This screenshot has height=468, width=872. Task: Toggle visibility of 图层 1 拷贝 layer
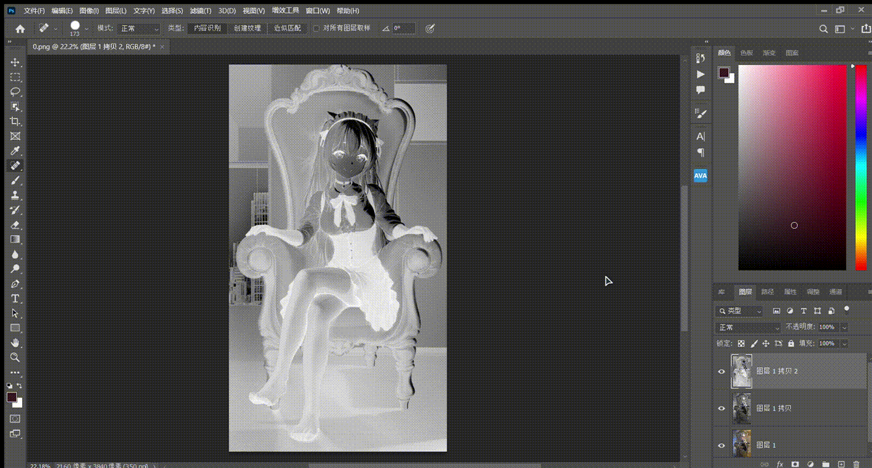coord(721,408)
